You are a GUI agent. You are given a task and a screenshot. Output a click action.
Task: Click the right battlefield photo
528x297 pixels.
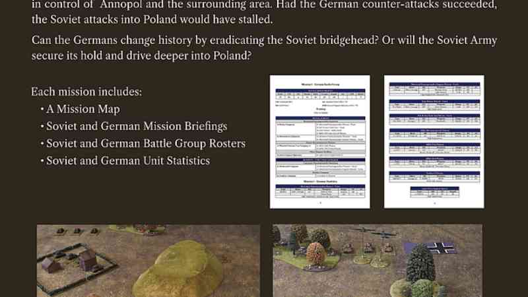(377, 260)
